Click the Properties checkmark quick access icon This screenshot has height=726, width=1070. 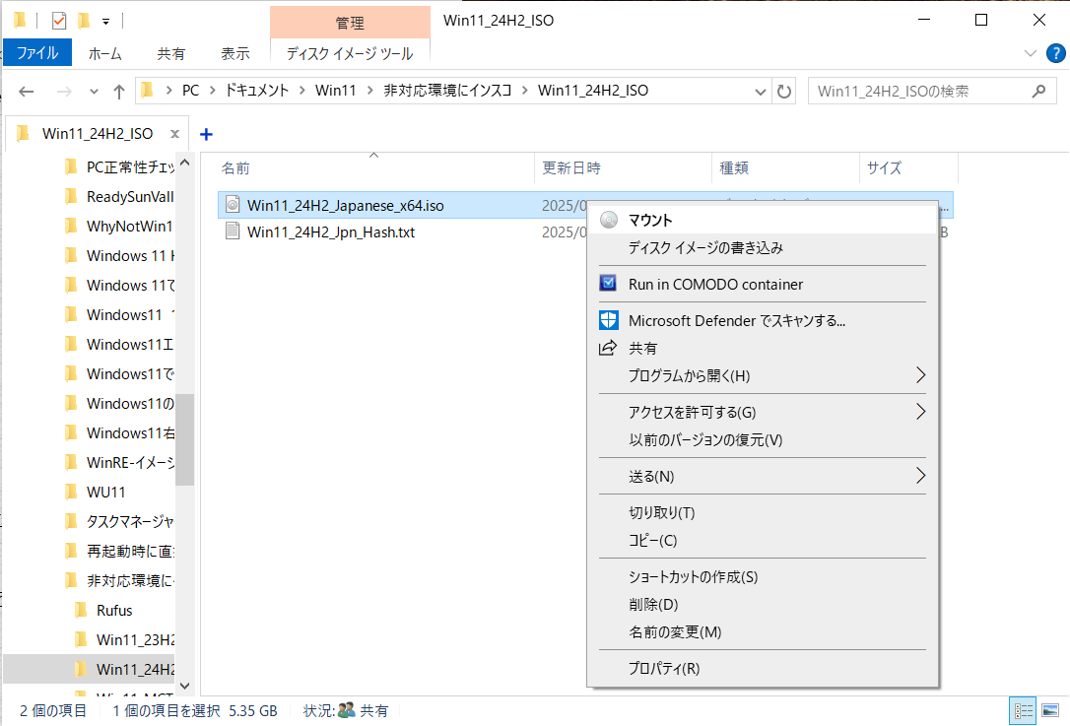pos(59,21)
